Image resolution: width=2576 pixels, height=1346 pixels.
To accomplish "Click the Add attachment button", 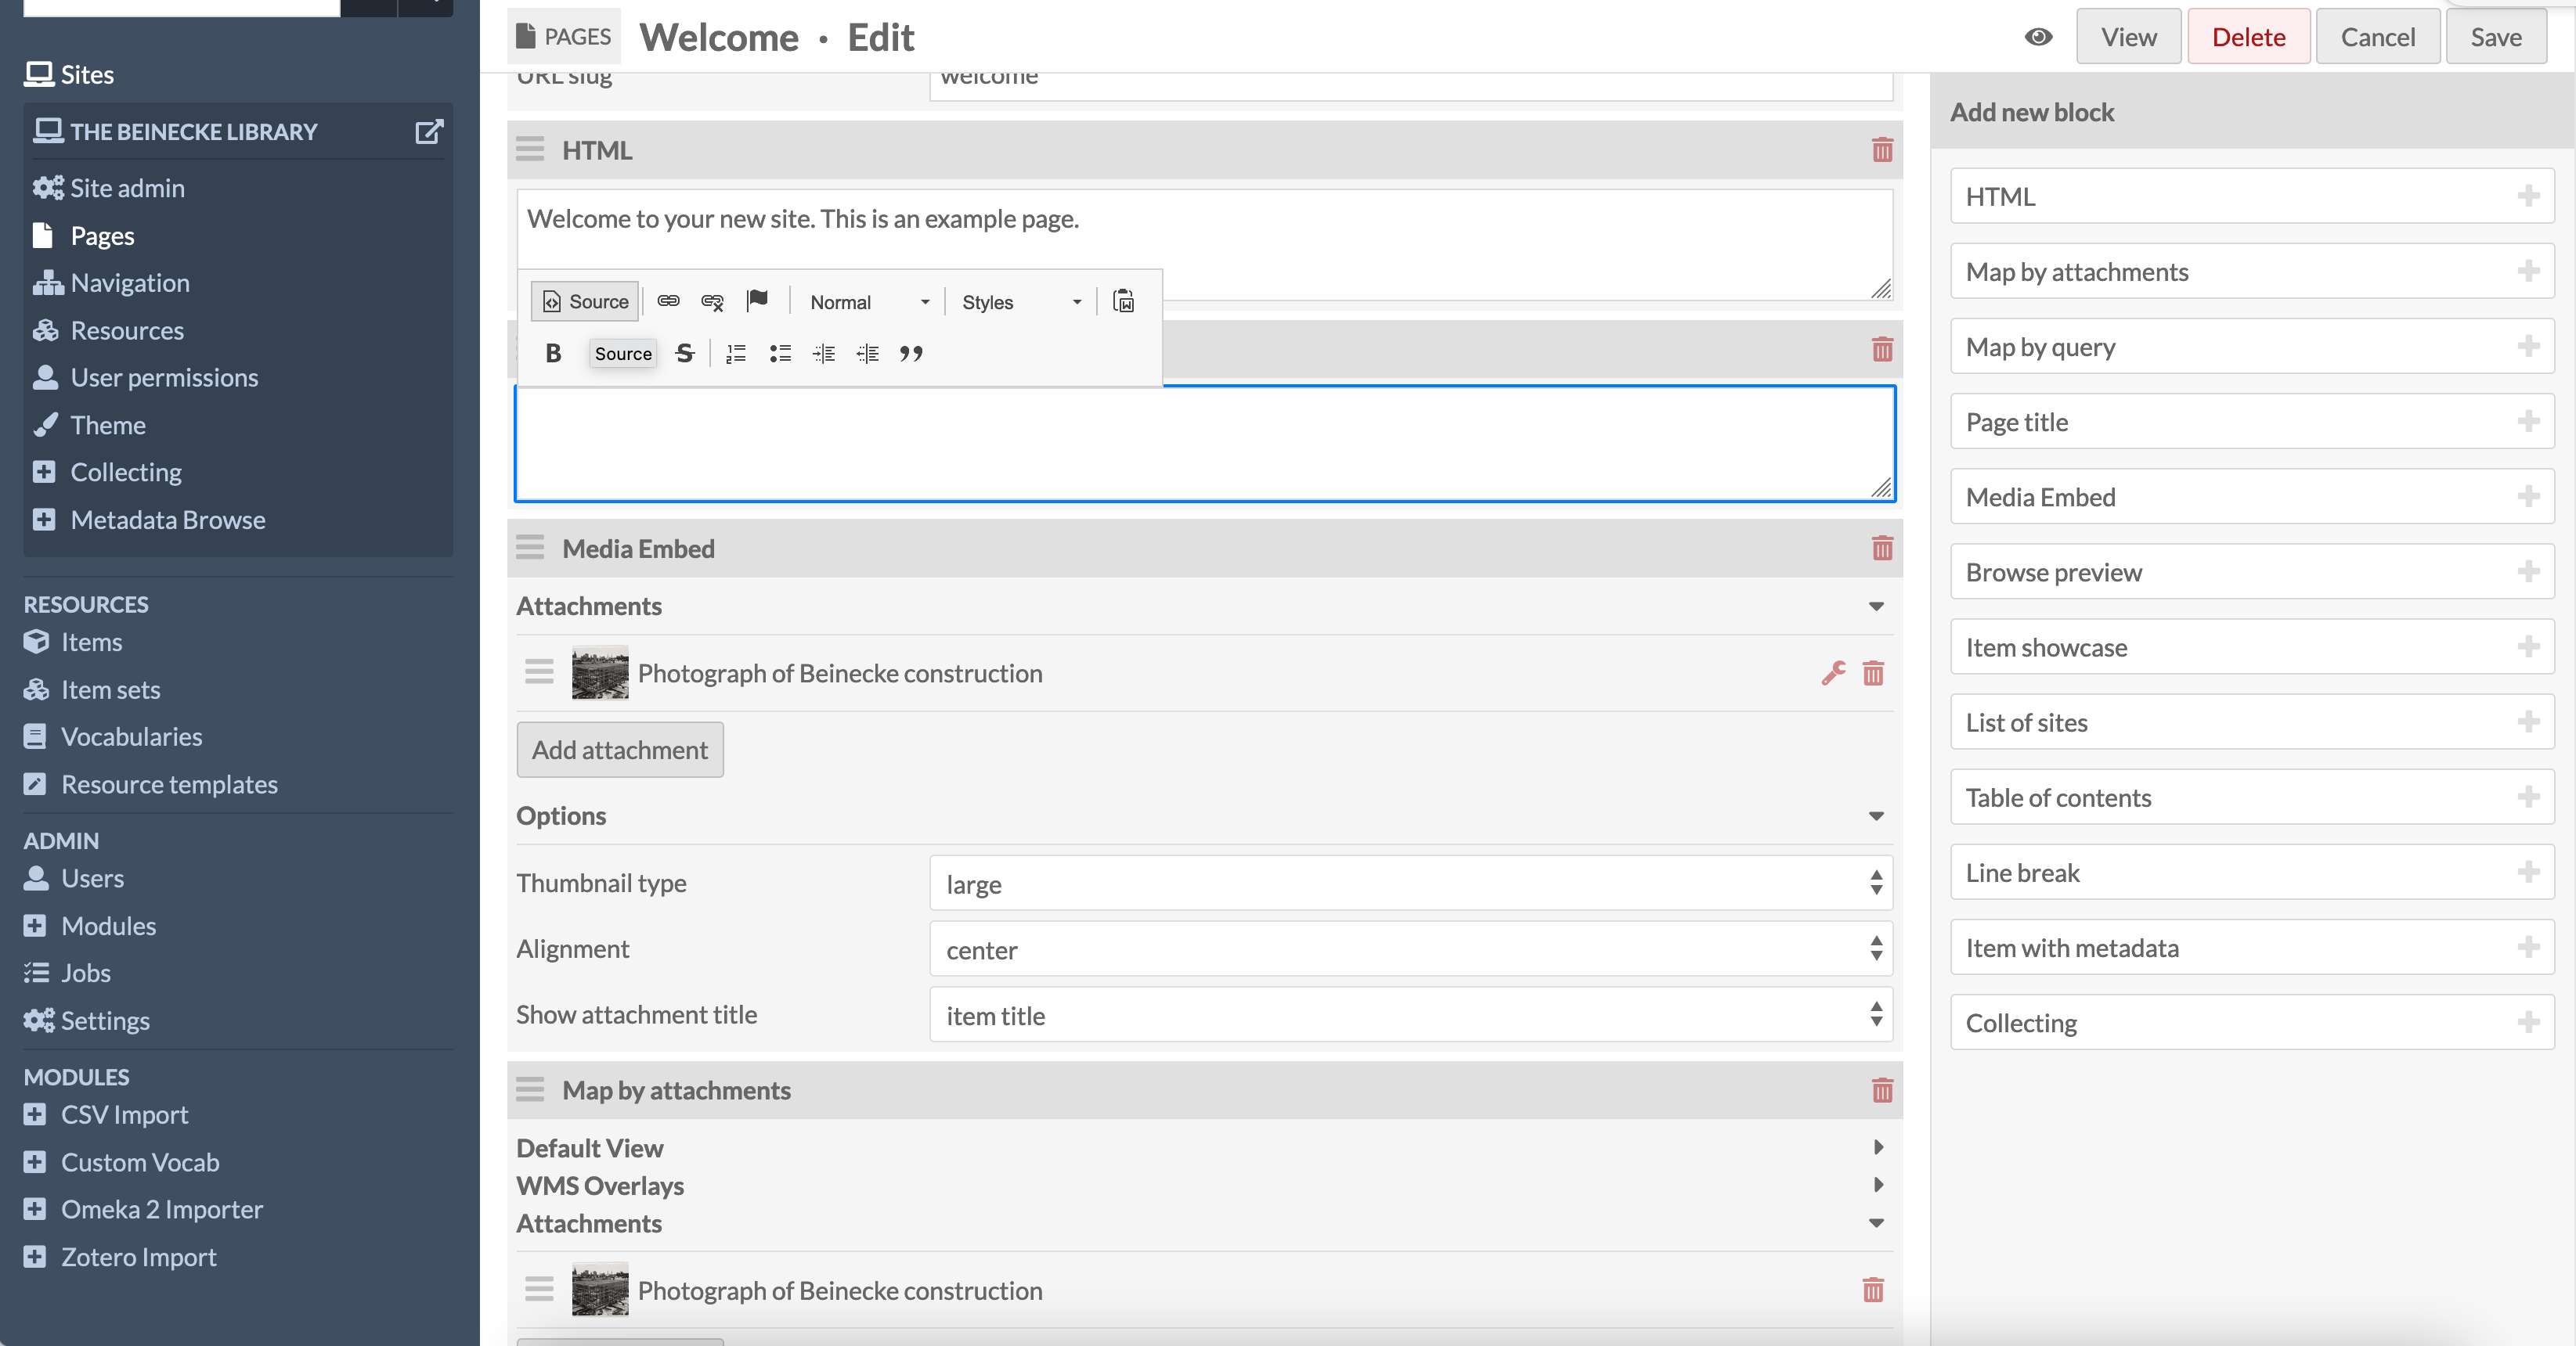I will [620, 748].
